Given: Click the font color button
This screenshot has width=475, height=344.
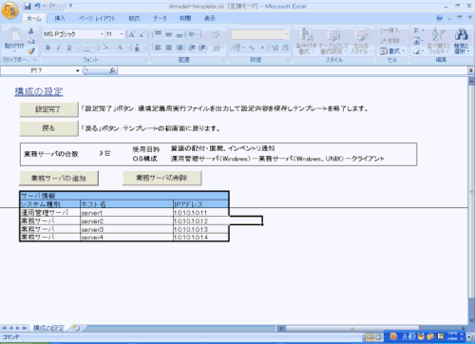Looking at the screenshot, I should 120,48.
